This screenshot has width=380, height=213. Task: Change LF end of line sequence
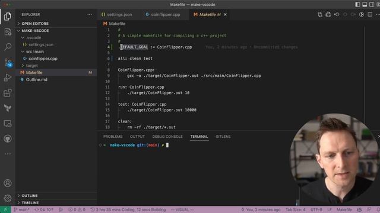click(330, 209)
